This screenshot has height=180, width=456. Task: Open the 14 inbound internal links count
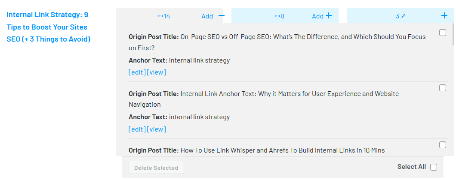pyautogui.click(x=164, y=16)
